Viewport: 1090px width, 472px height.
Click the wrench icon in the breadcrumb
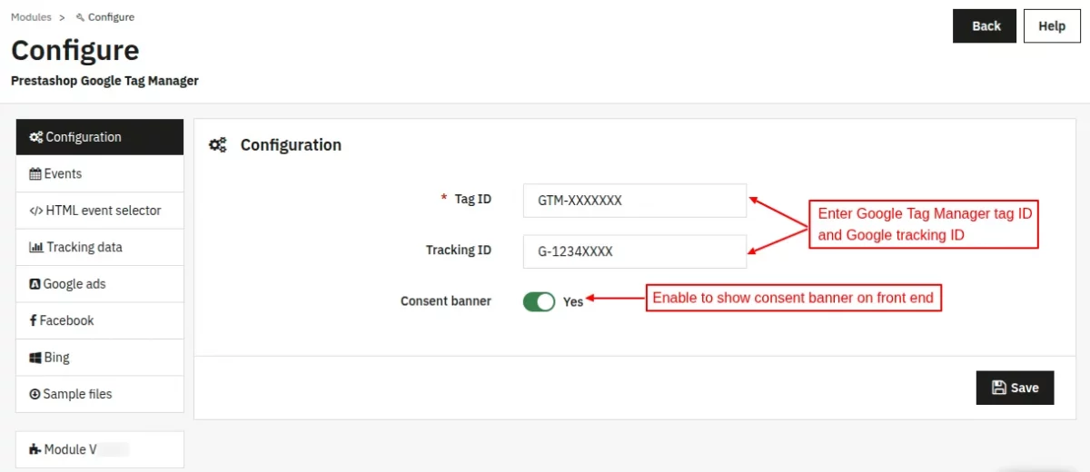81,17
